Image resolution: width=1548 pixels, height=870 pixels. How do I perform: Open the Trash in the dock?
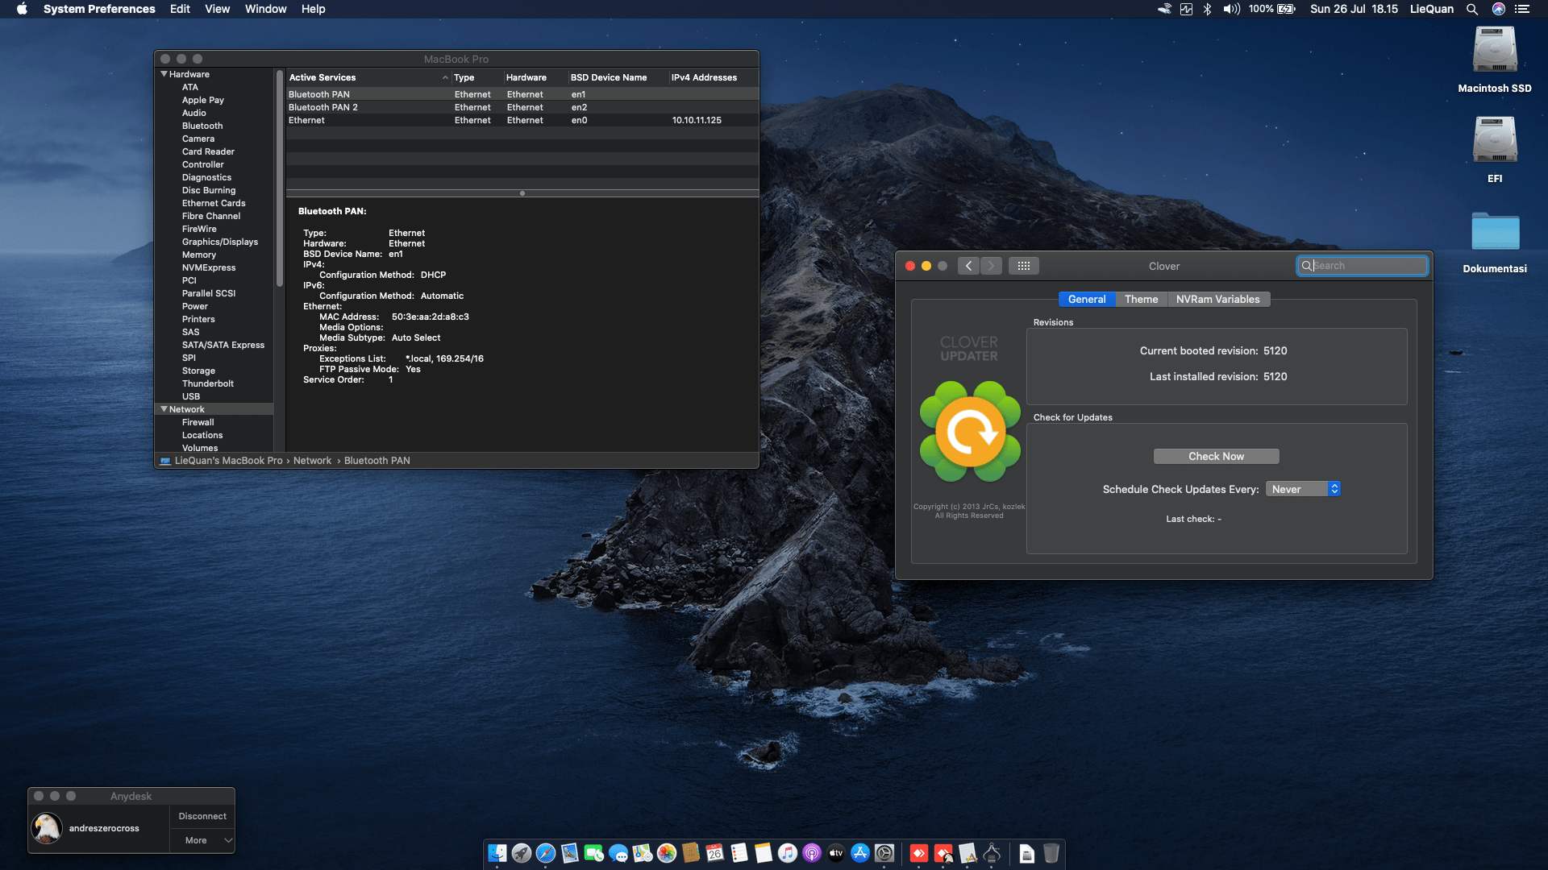(x=1051, y=853)
